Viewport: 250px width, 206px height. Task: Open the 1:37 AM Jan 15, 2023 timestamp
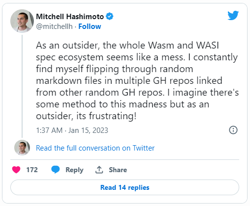[x=72, y=130]
